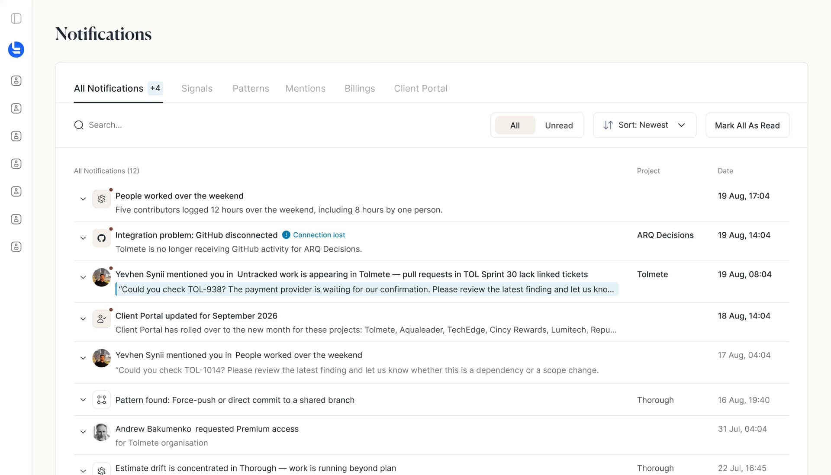Open the Sort: Newest dropdown
This screenshot has width=831, height=475.
click(x=644, y=125)
